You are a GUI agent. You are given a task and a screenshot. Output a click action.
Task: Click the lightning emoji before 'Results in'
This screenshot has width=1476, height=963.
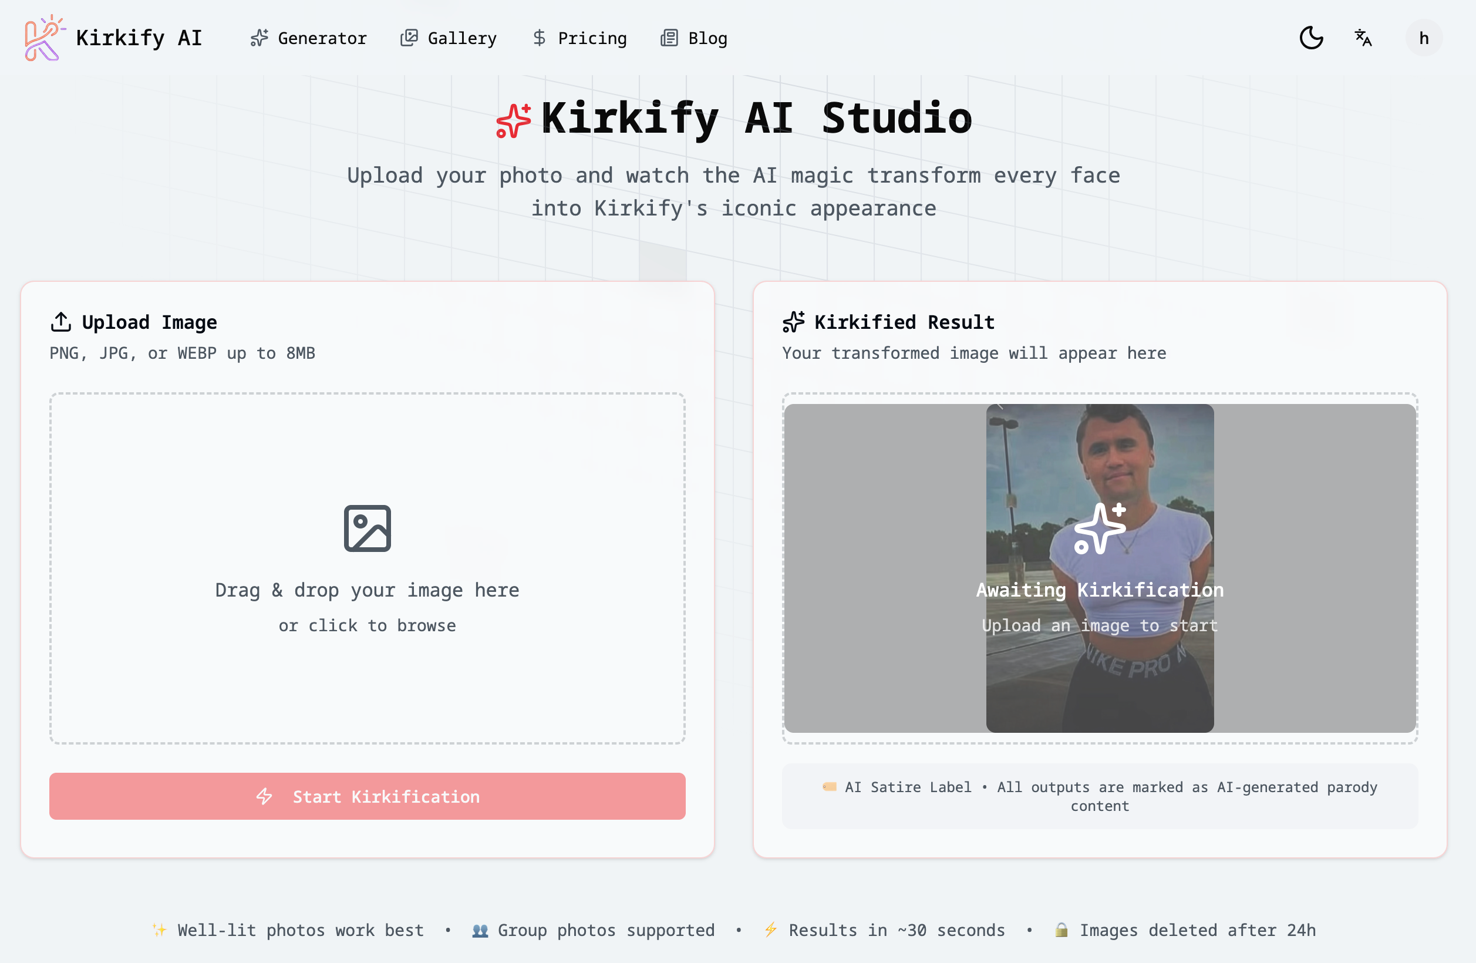pyautogui.click(x=771, y=930)
